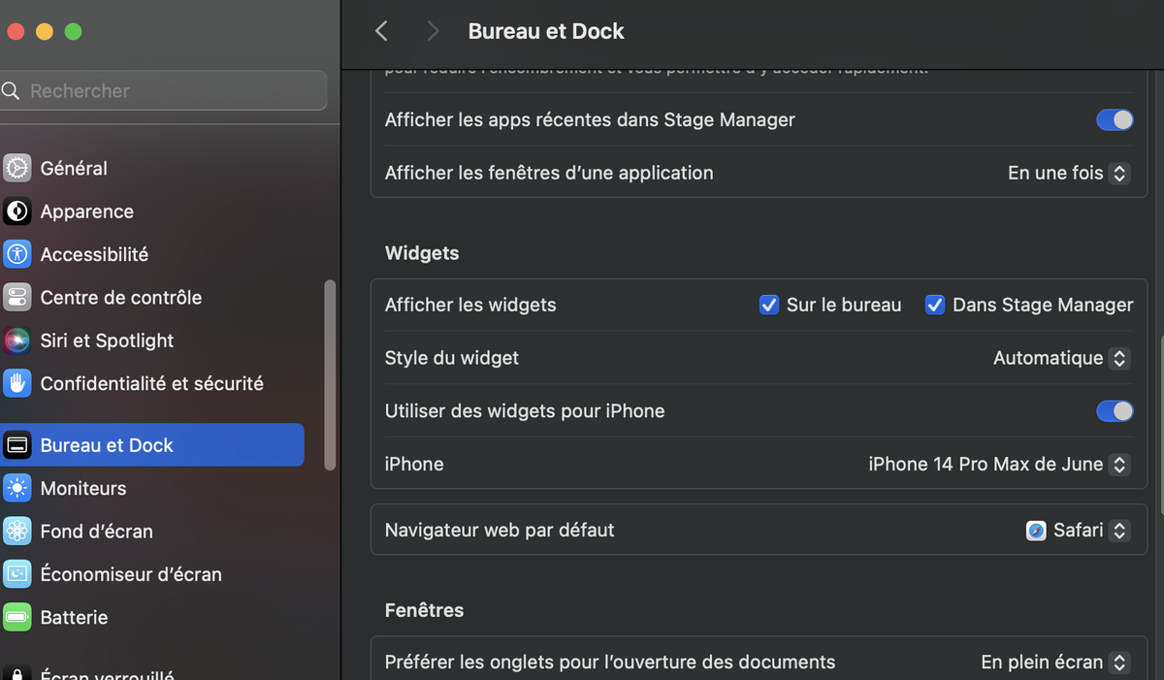Image resolution: width=1164 pixels, height=680 pixels.
Task: Select Moniteurs in the sidebar
Action: 152,488
